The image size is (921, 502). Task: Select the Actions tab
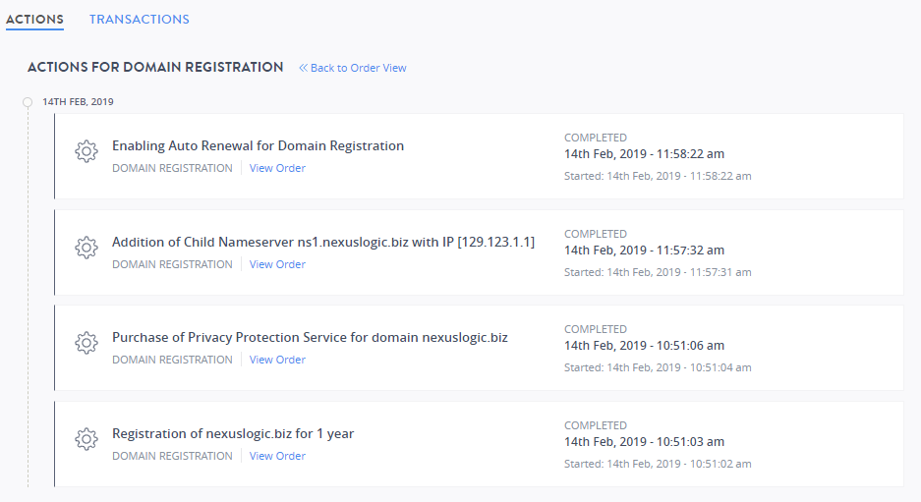click(34, 20)
